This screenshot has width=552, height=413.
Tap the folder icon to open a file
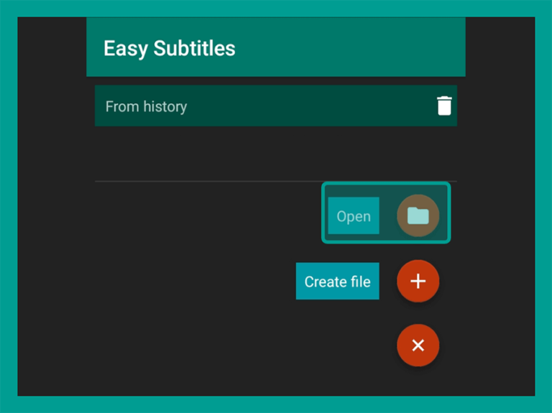point(418,215)
